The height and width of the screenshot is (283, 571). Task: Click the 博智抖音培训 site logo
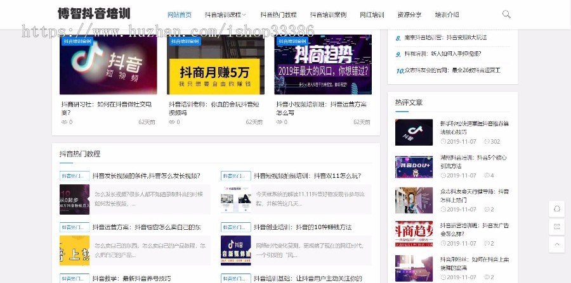94,14
